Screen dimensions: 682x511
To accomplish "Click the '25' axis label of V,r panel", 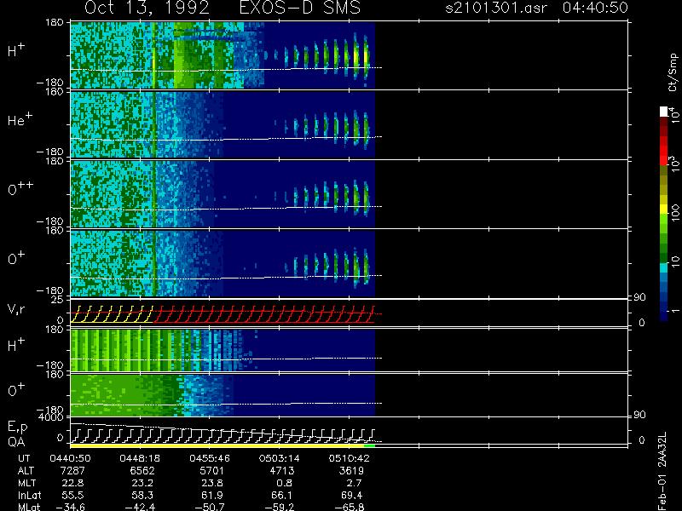I will [57, 300].
